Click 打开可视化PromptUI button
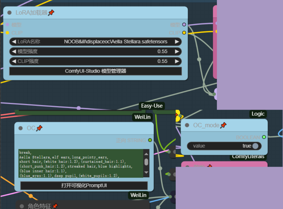 coord(84,186)
